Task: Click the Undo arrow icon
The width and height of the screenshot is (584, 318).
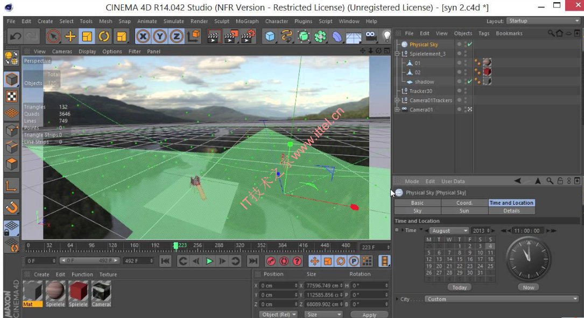Action: point(15,37)
